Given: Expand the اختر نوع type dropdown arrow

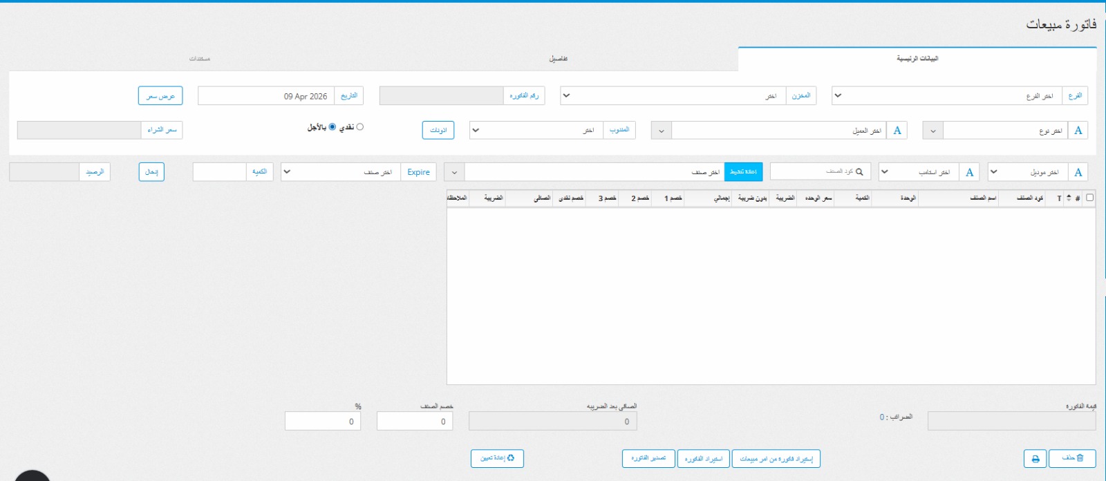Looking at the screenshot, I should [x=933, y=130].
